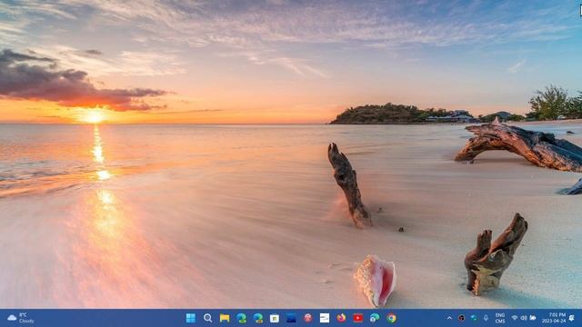Click the speaker volume tray icon
The image size is (582, 327).
click(x=524, y=318)
